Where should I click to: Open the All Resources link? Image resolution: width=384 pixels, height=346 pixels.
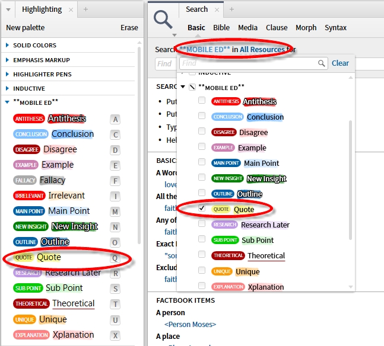pyautogui.click(x=262, y=49)
